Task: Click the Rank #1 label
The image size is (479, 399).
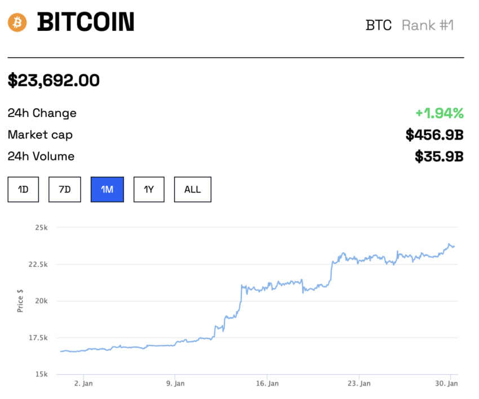Action: click(x=428, y=25)
